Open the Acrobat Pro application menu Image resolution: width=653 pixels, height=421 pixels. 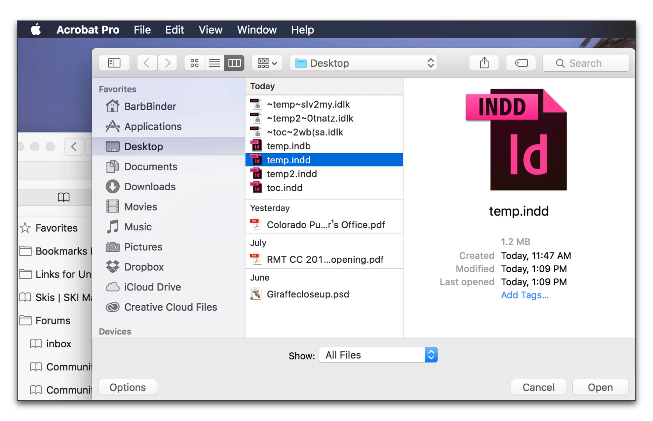point(88,30)
